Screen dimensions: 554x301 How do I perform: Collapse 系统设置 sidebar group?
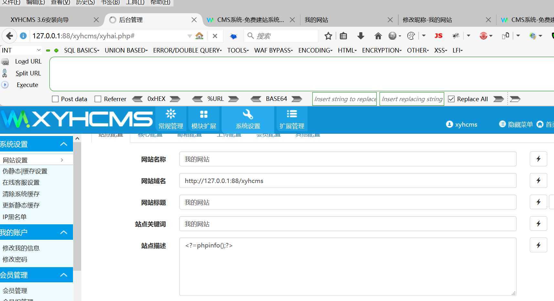click(x=36, y=144)
